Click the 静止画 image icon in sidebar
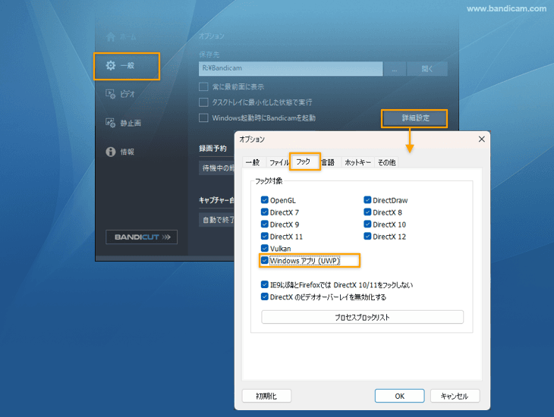Image resolution: width=554 pixels, height=417 pixels. coord(110,123)
